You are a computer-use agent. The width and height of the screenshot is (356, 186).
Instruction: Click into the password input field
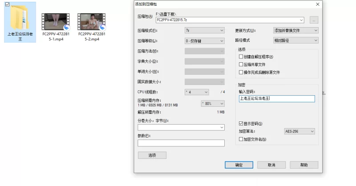pyautogui.click(x=276, y=99)
